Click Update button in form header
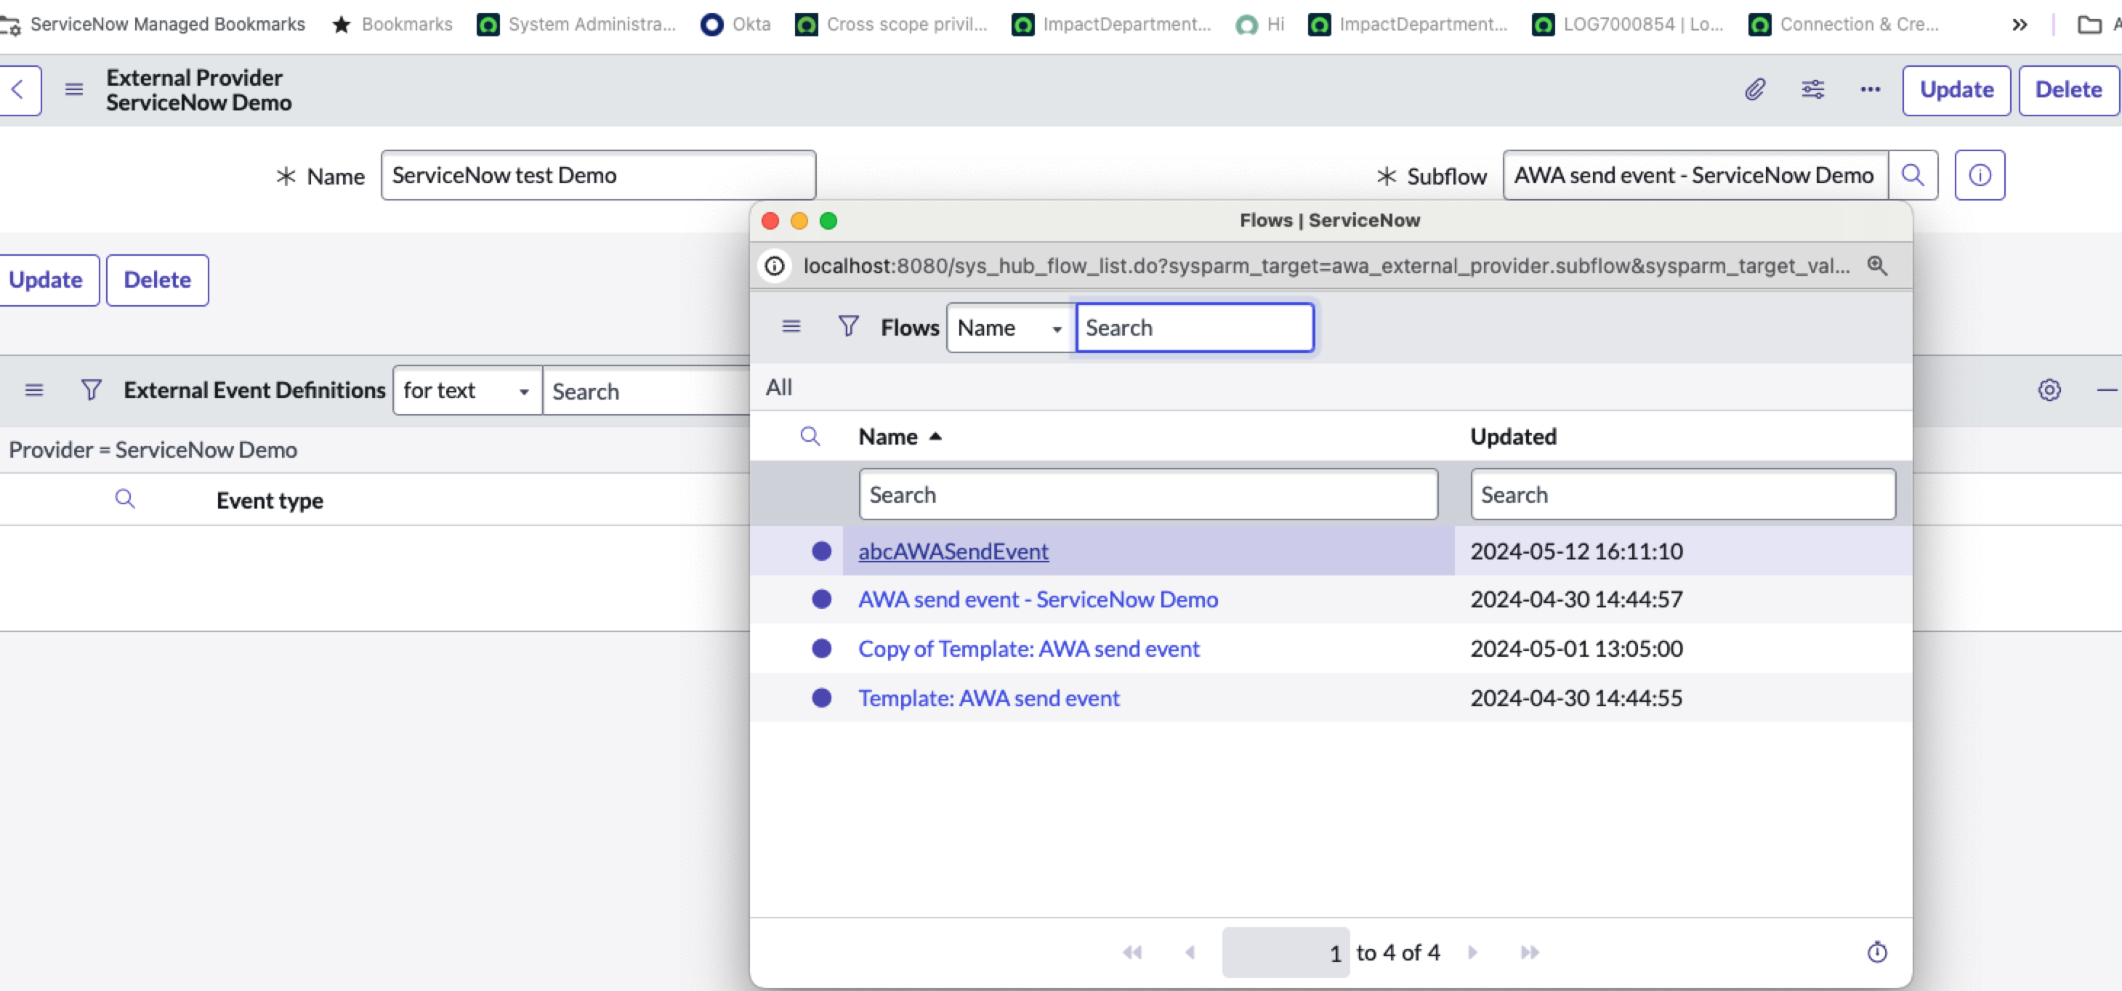Screen dimensions: 2122x991 (1956, 90)
